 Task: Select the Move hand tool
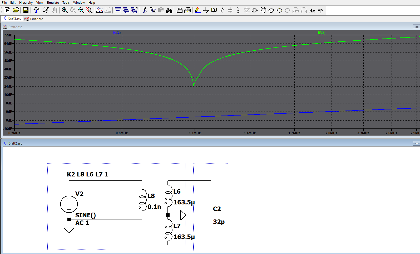[x=263, y=10]
